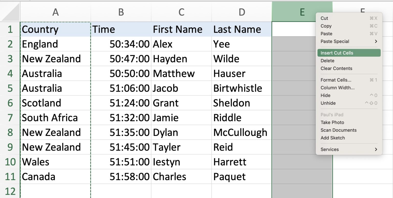Screen dimensions: 393x198
Task: Adjust the Column Width setting
Action: (x=337, y=88)
